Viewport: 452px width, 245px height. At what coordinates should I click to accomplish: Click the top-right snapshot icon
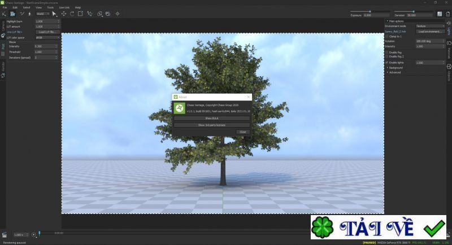[448, 14]
